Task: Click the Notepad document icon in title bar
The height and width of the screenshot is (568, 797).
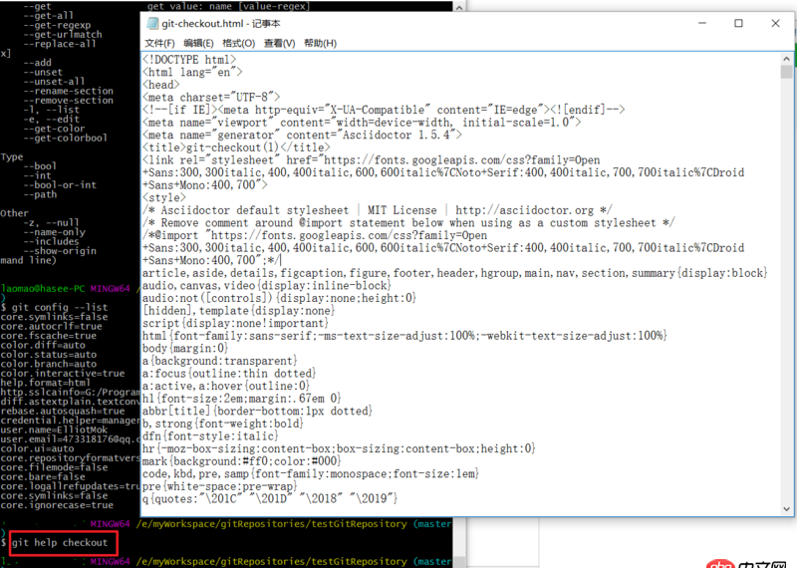Action: (152, 23)
